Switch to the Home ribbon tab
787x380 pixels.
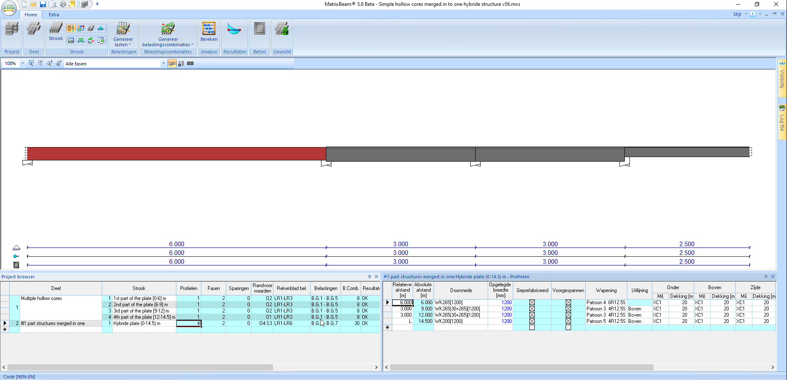pyautogui.click(x=31, y=15)
